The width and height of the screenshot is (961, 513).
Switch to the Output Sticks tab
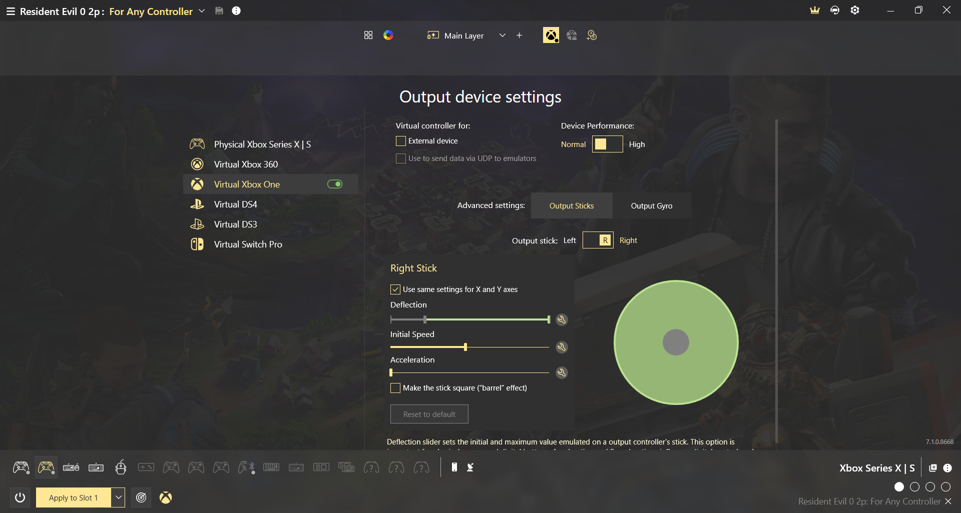point(572,205)
